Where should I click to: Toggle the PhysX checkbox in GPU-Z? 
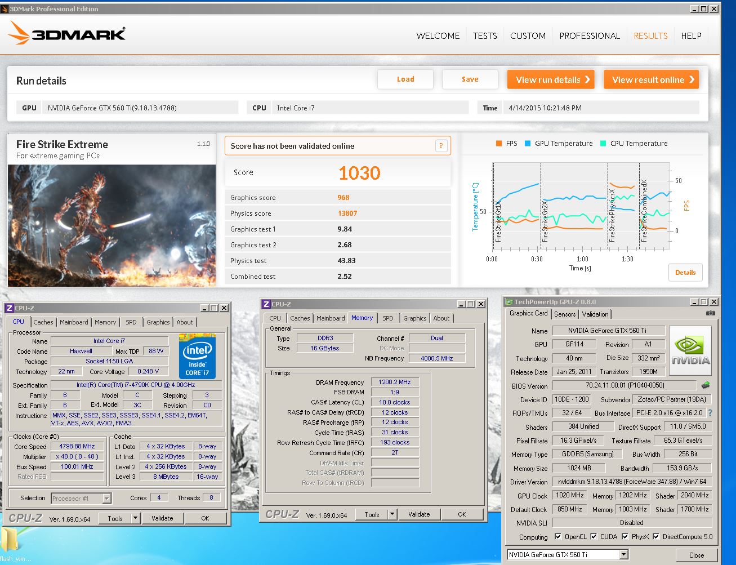(625, 537)
